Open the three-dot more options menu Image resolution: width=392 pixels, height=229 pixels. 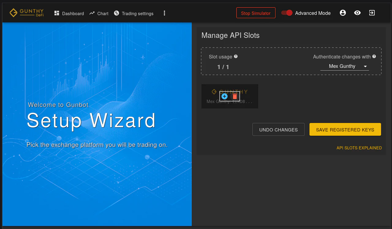(164, 13)
